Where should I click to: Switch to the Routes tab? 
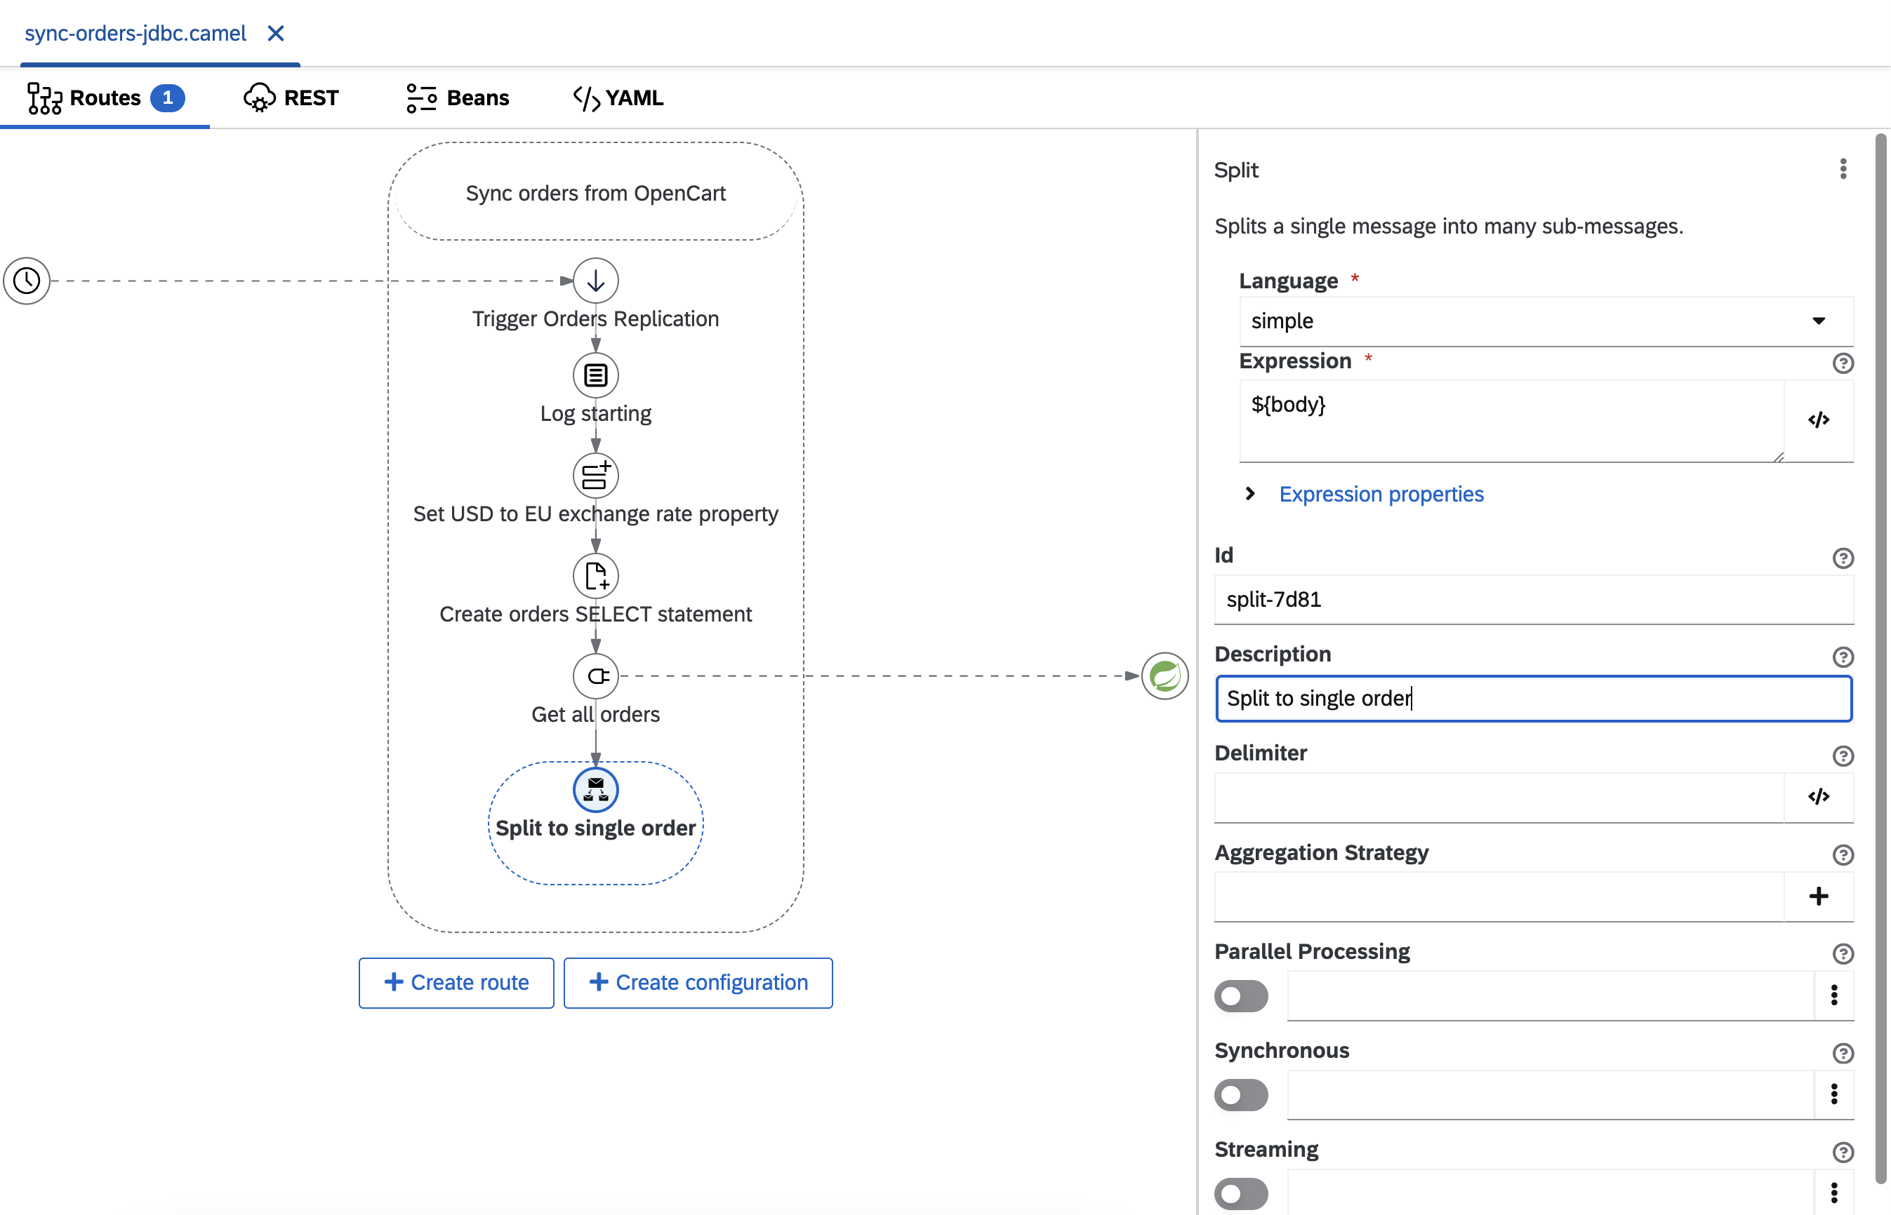[105, 98]
